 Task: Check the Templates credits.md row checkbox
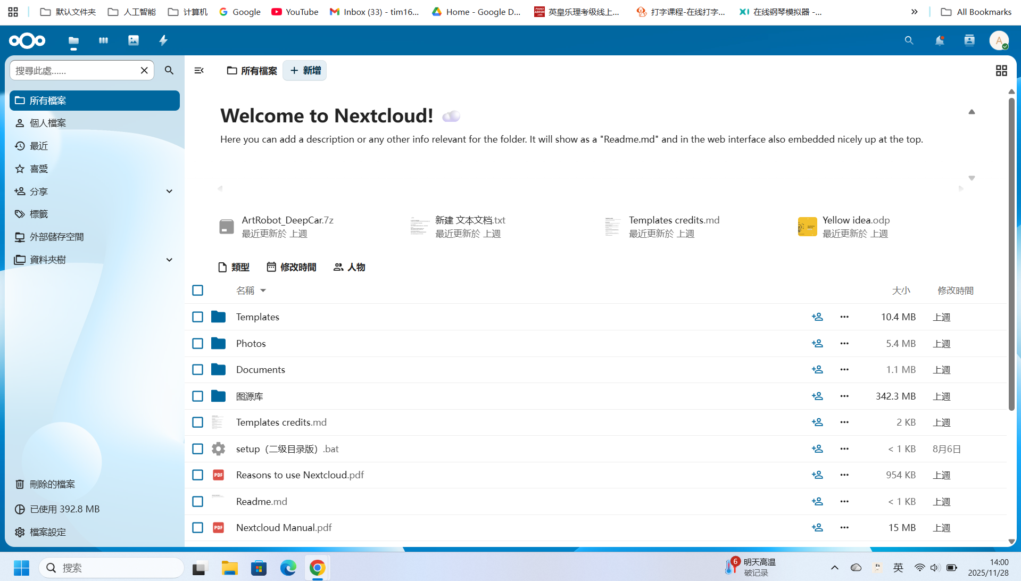[x=197, y=422]
